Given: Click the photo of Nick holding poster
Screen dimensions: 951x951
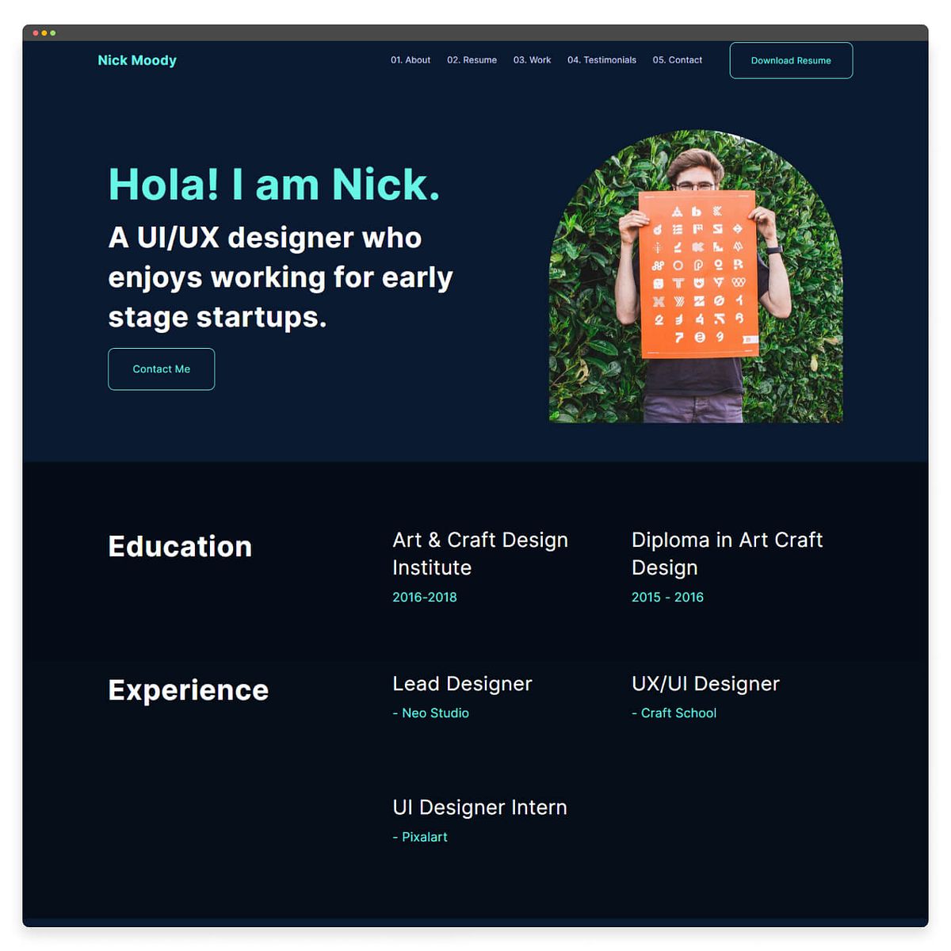Looking at the screenshot, I should pyautogui.click(x=695, y=277).
